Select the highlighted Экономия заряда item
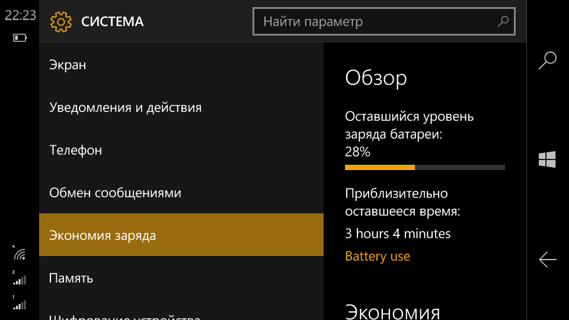 coord(181,235)
